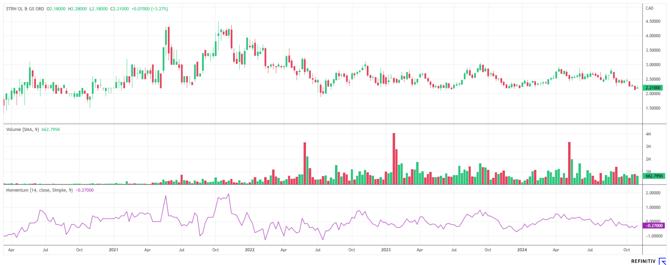Select the 2.00000 momentum axis label
Screen dimensions: 670x265
pos(653,193)
